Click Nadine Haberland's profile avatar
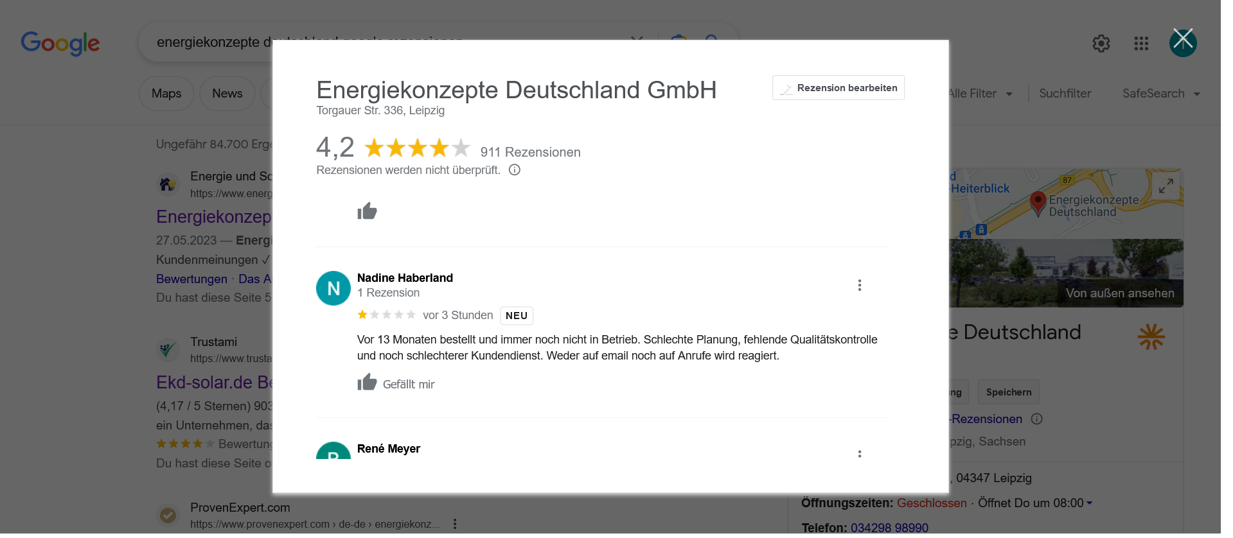The width and height of the screenshot is (1233, 538). click(333, 288)
